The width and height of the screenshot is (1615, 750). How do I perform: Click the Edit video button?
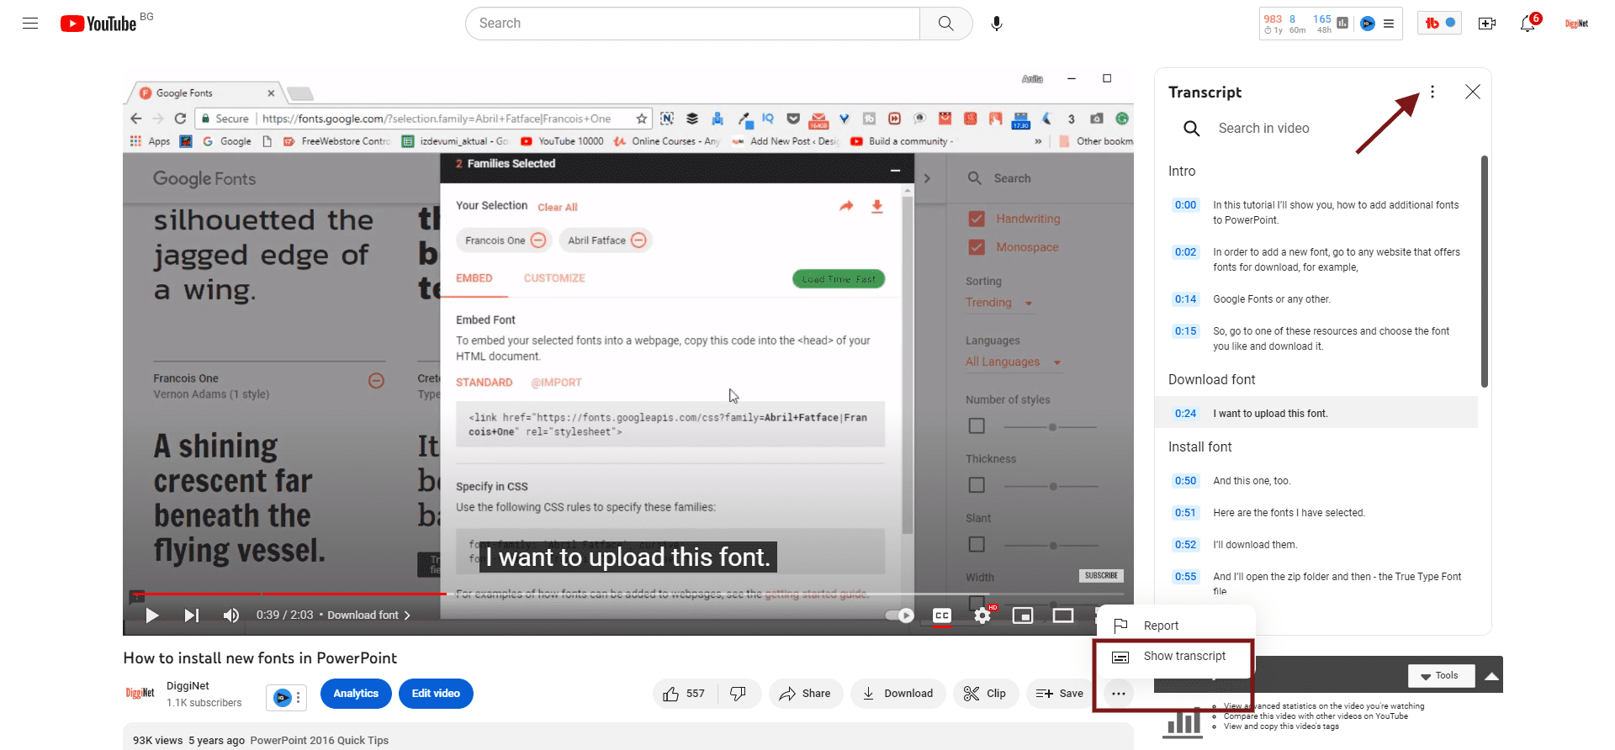(436, 694)
